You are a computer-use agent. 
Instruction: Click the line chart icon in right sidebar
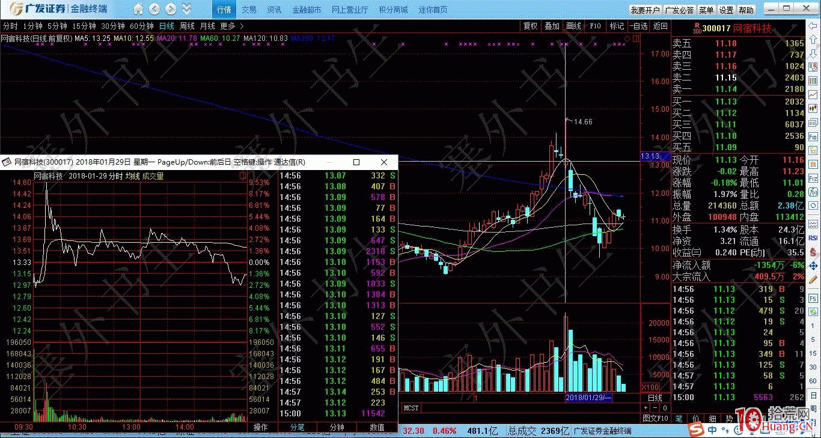[x=813, y=95]
